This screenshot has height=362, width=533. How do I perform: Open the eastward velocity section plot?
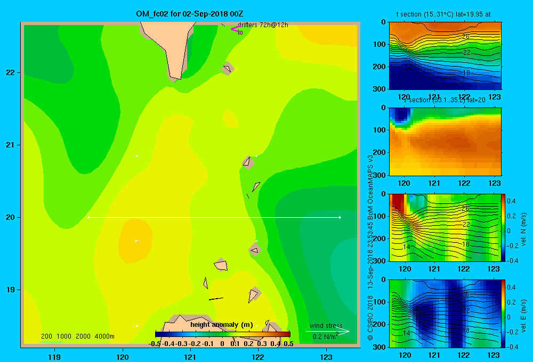(x=445, y=314)
